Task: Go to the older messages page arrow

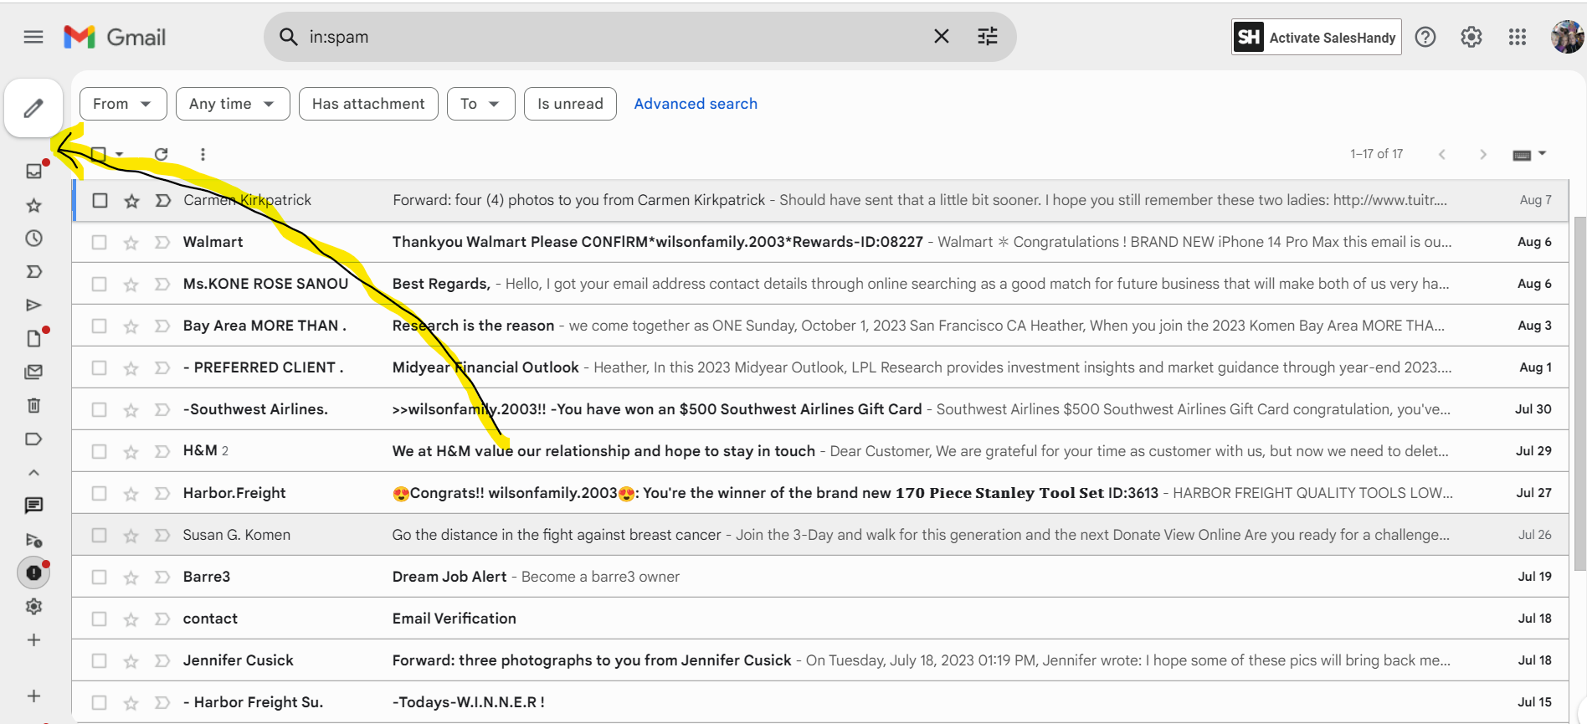Action: tap(1483, 154)
